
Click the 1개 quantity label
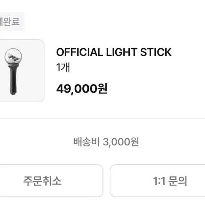[x=61, y=68]
